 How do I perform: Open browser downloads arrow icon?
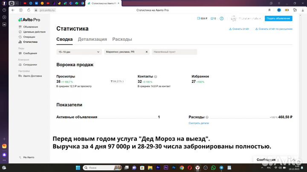point(303,10)
